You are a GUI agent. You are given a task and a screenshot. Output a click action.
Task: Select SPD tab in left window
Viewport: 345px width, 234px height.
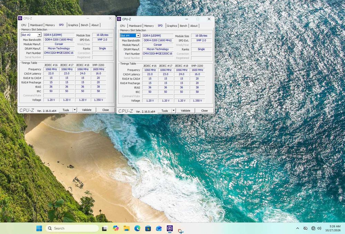point(61,25)
